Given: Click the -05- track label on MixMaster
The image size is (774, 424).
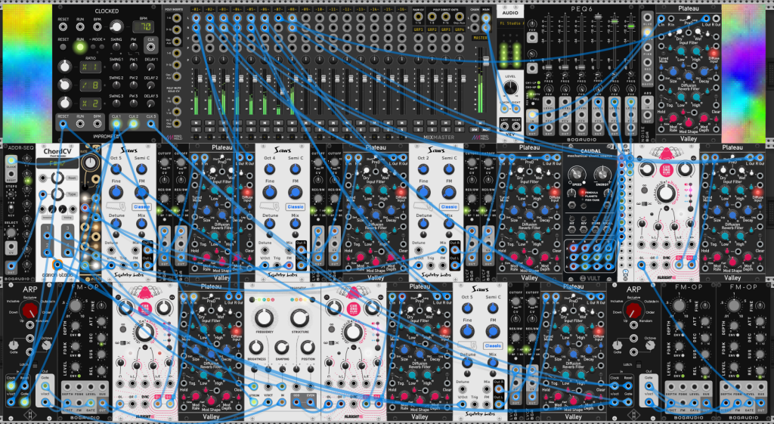Looking at the screenshot, I should pyautogui.click(x=251, y=9).
